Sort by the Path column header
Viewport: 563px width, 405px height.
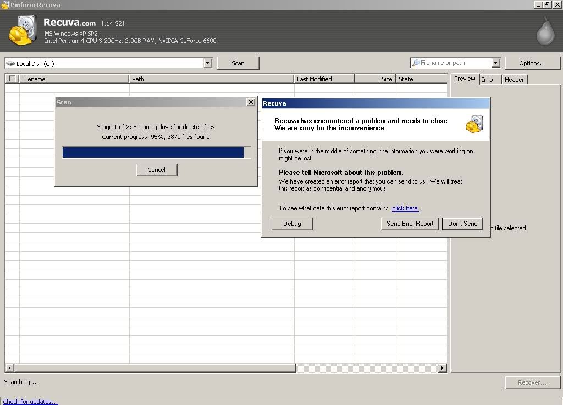pyautogui.click(x=212, y=79)
